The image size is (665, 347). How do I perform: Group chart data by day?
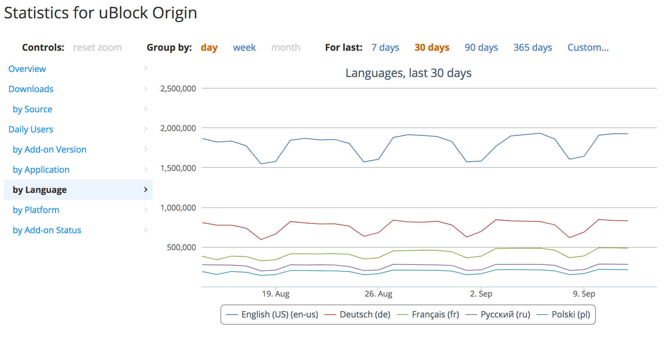coord(209,48)
